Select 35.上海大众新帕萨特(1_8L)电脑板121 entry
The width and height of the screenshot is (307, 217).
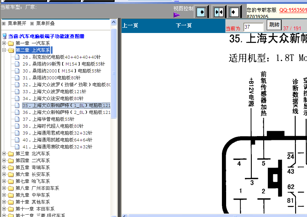tap(66, 105)
